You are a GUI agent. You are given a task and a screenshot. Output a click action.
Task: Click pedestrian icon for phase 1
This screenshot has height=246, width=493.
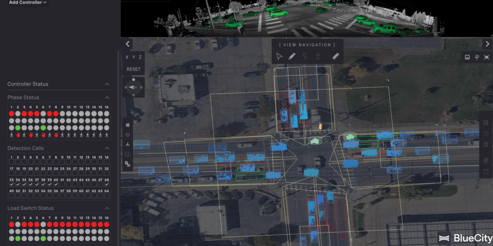tap(12, 135)
